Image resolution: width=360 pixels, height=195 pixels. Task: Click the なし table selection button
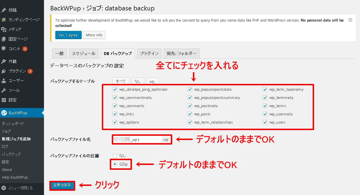click(x=138, y=81)
